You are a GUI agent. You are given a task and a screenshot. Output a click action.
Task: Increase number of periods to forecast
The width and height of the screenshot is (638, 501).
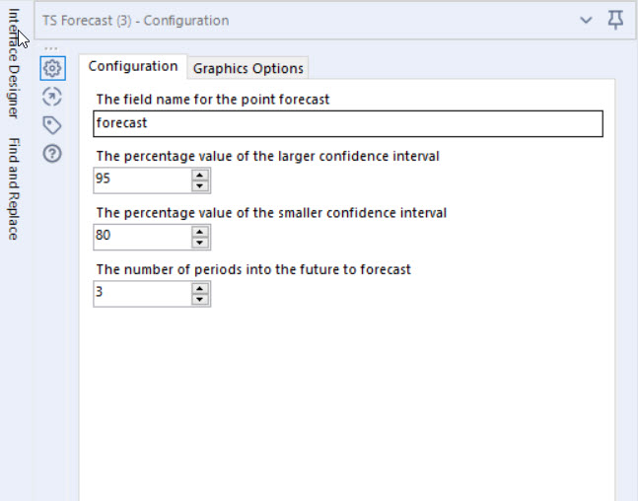200,289
